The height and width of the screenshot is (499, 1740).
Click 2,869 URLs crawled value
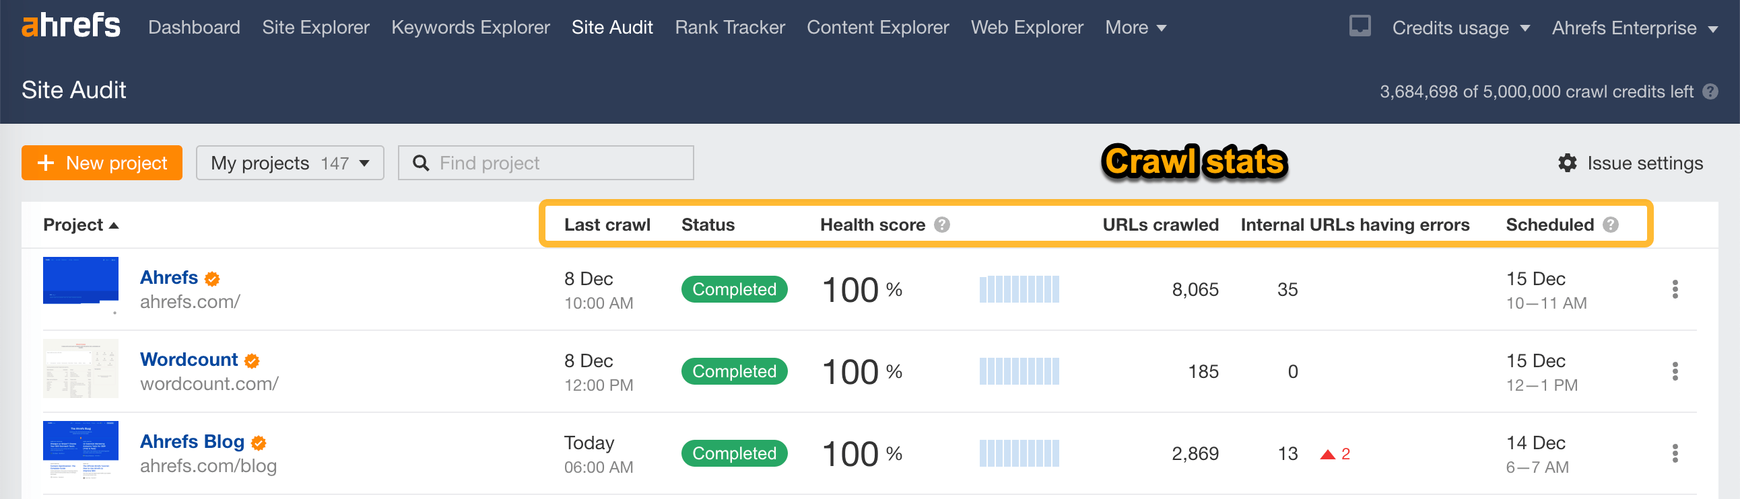click(x=1195, y=454)
